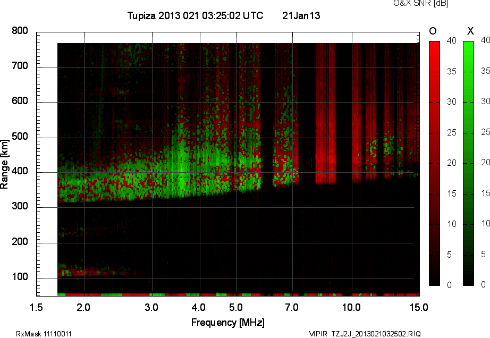Click the 'X' label above green bar
This screenshot has width=490, height=338.
[470, 31]
